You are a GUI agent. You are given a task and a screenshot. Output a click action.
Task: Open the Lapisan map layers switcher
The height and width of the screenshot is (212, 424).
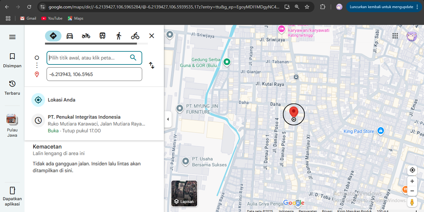point(184,193)
